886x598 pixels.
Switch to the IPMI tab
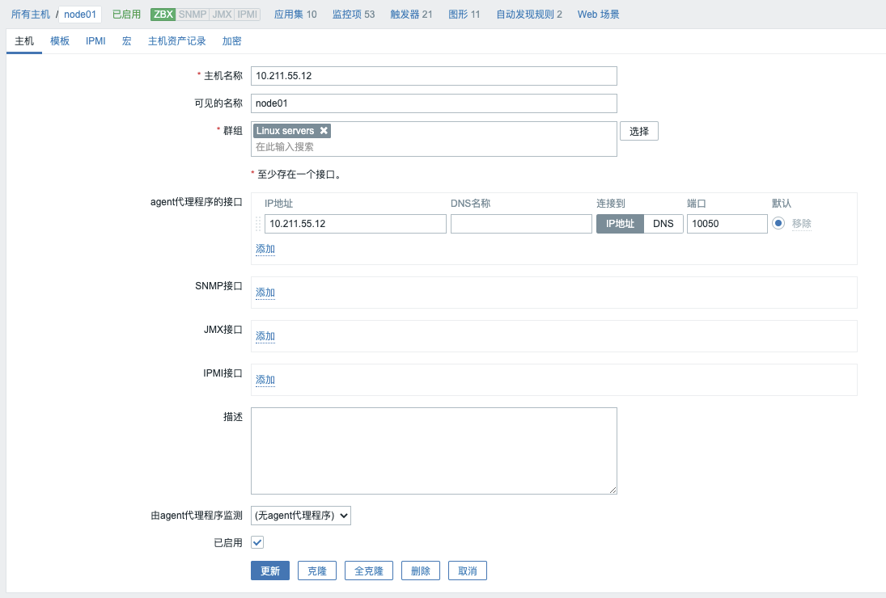pos(95,40)
